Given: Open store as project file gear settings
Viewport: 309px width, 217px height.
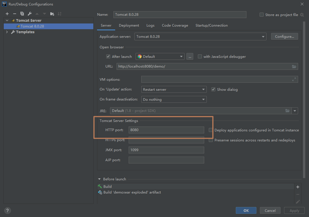Looking at the screenshot, I should [302, 15].
